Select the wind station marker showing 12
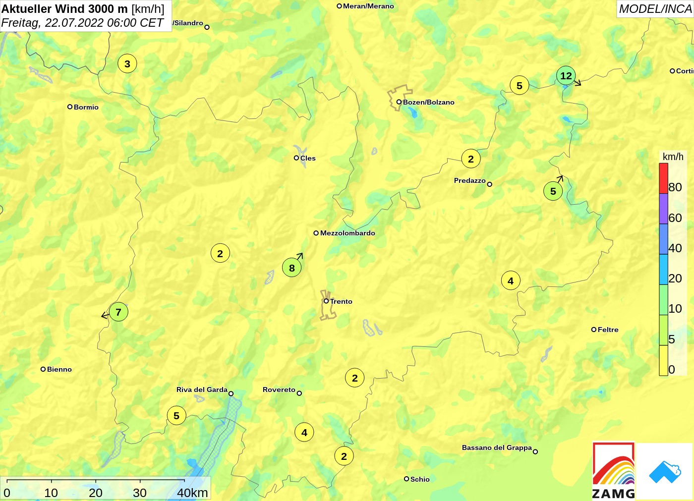The height and width of the screenshot is (501, 694). pos(566,76)
